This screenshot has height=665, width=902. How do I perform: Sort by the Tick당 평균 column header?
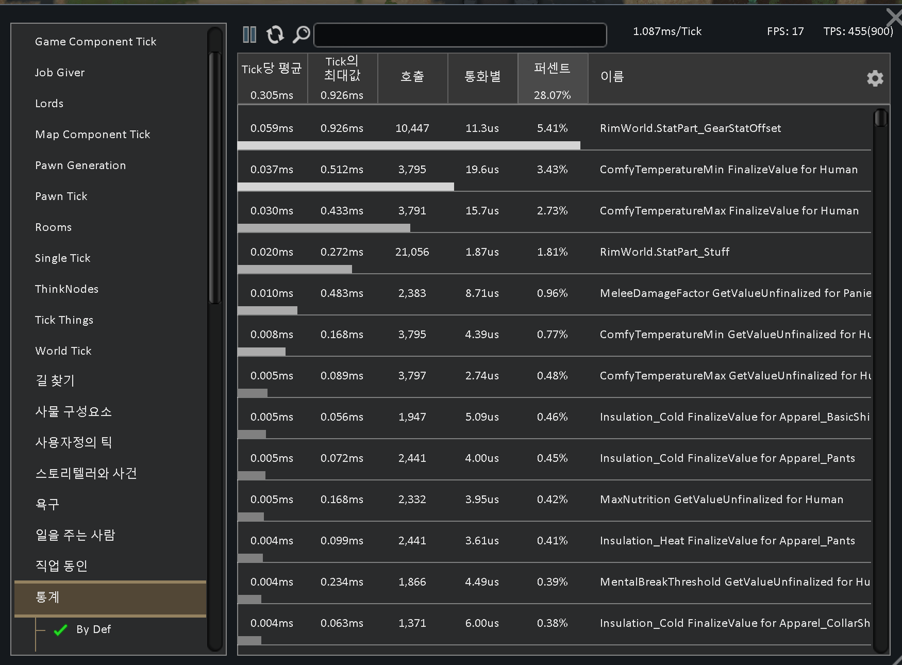(272, 78)
